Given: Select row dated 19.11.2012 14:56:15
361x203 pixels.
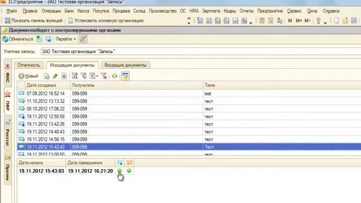Looking at the screenshot, I should (x=190, y=139).
